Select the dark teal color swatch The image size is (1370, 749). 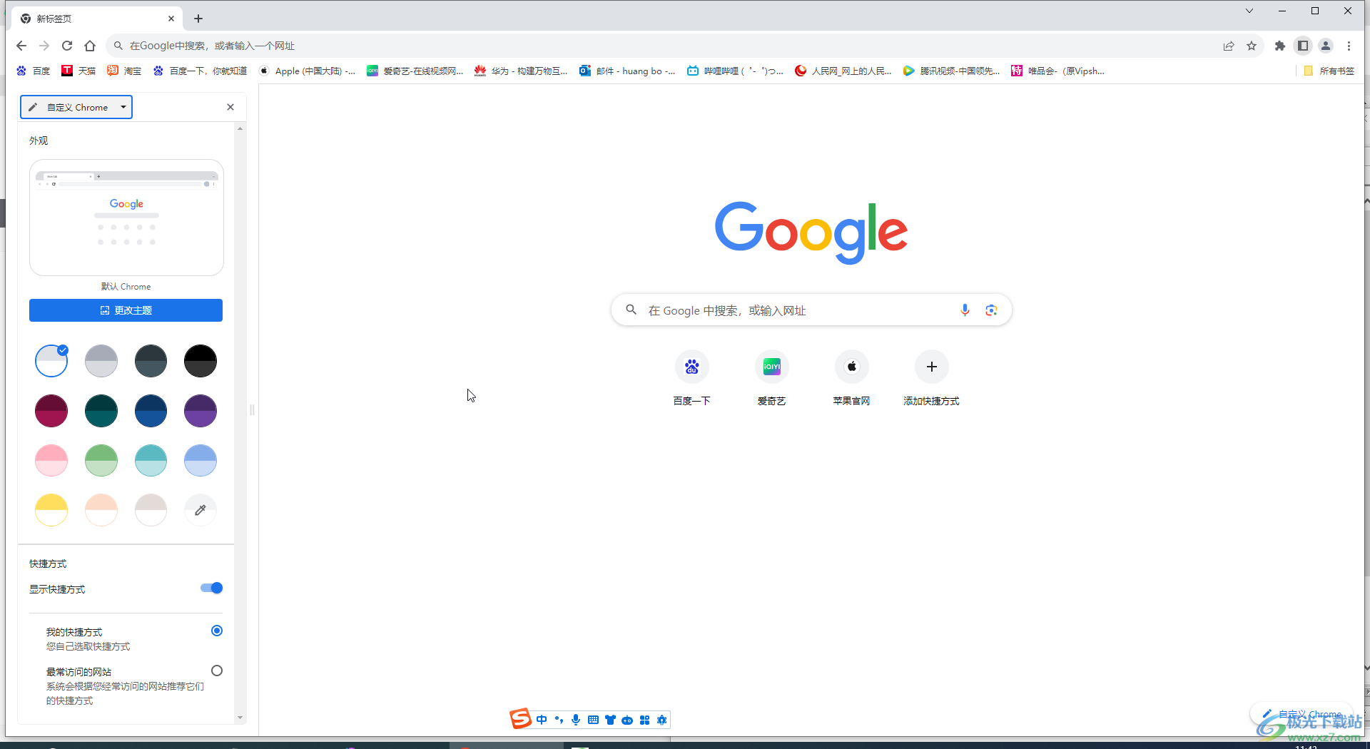[101, 411]
